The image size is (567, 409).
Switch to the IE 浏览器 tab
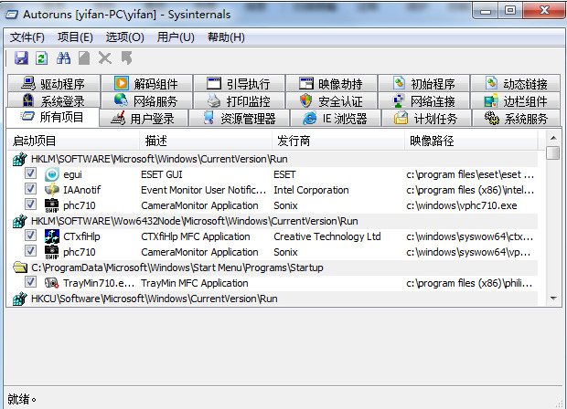[336, 118]
